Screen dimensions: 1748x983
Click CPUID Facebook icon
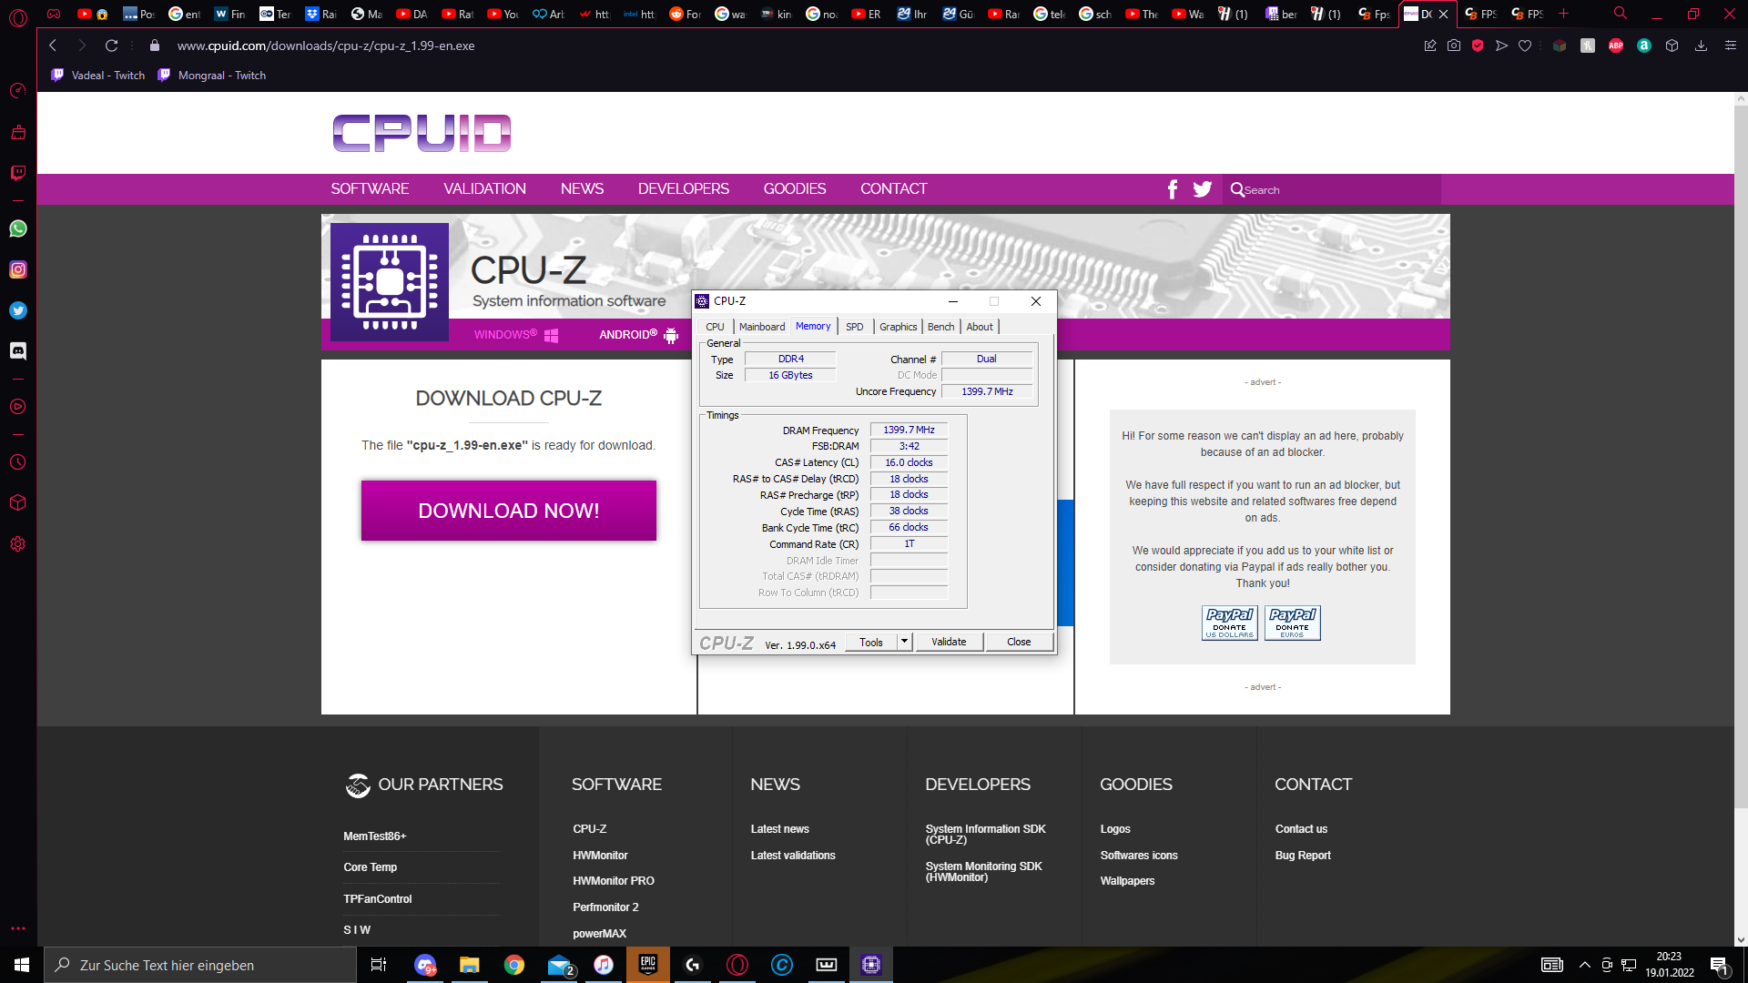(x=1173, y=189)
